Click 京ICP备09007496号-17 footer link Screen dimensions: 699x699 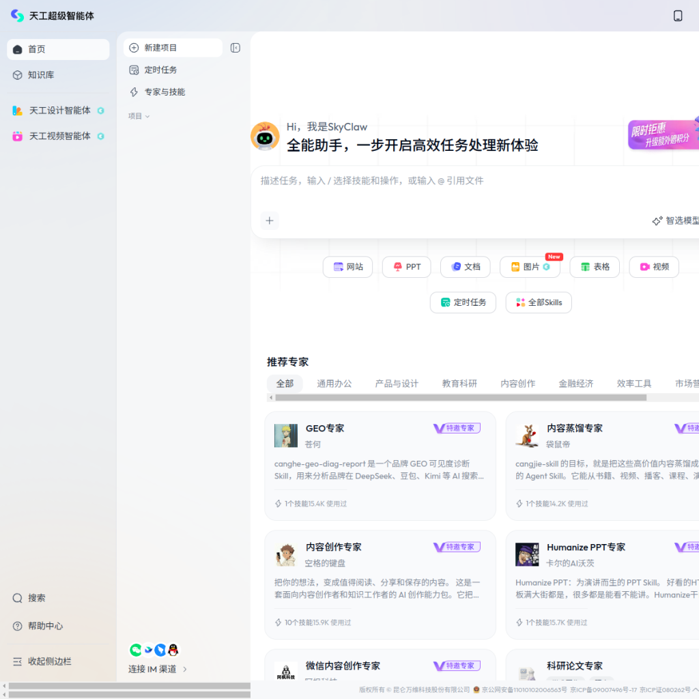pyautogui.click(x=603, y=690)
